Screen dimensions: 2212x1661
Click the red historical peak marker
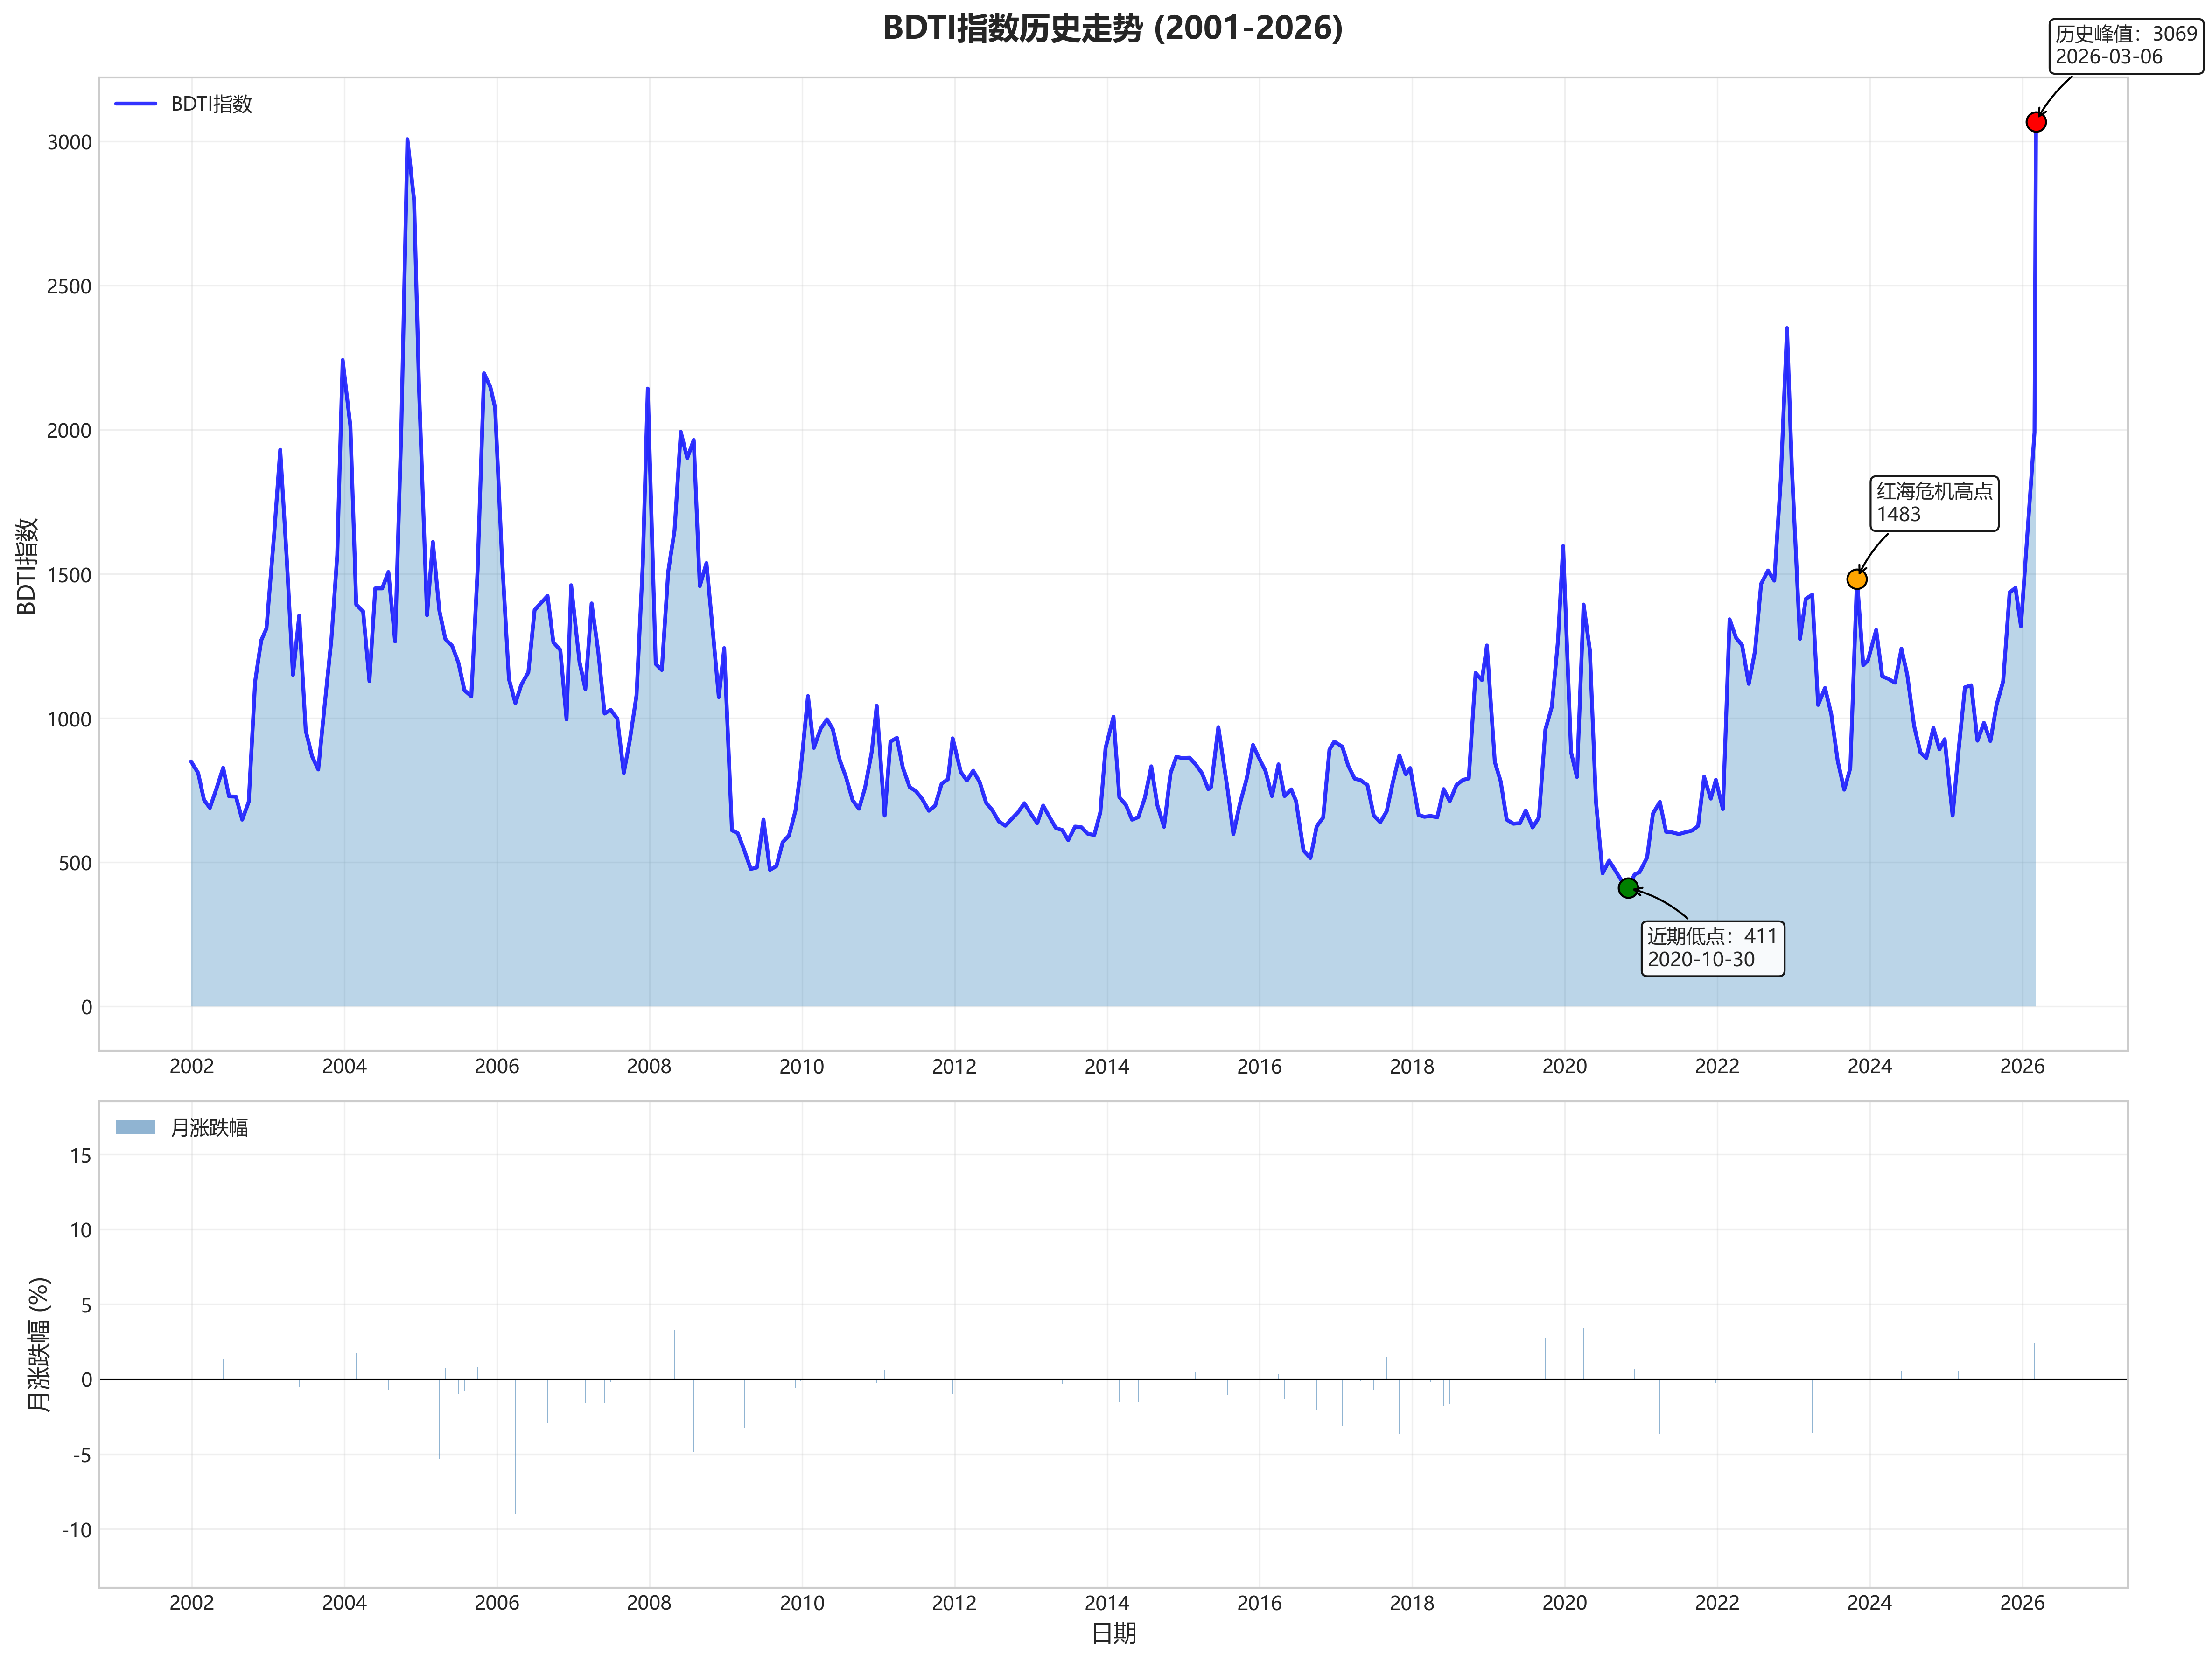click(x=2035, y=122)
